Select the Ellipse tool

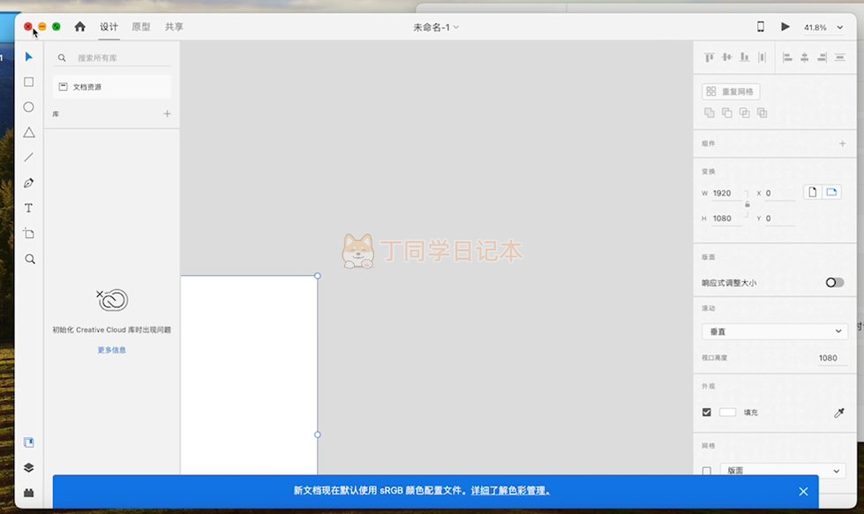(x=28, y=108)
